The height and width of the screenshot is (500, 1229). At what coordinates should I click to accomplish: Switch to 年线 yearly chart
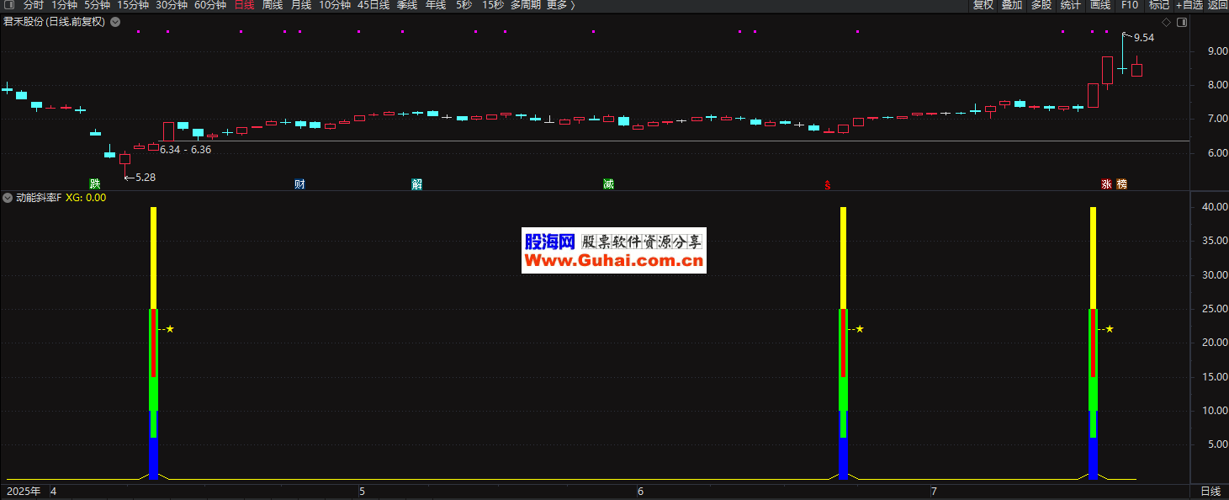tap(436, 5)
